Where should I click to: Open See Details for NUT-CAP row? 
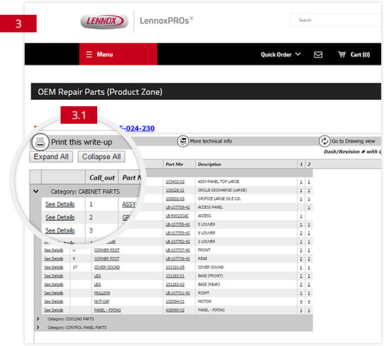pyautogui.click(x=54, y=301)
